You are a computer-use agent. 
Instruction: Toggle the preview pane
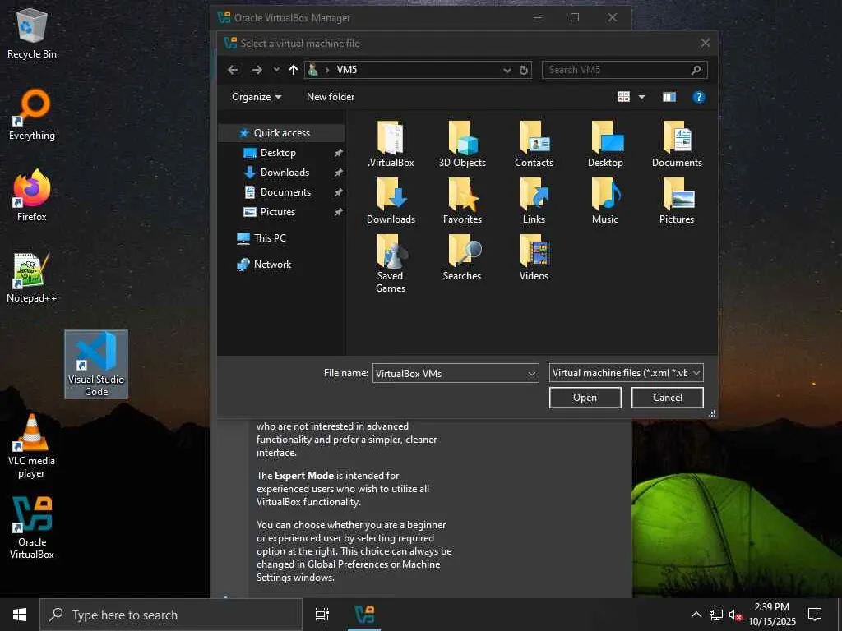pos(669,97)
